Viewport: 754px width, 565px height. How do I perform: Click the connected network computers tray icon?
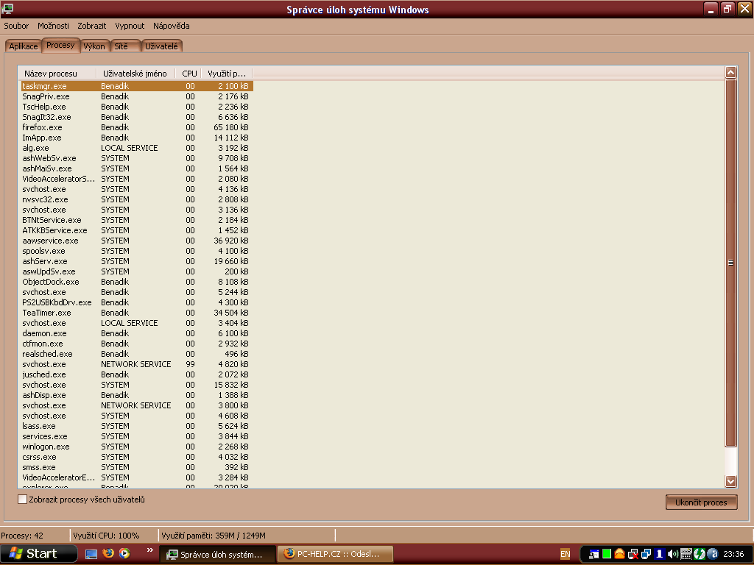tap(646, 555)
